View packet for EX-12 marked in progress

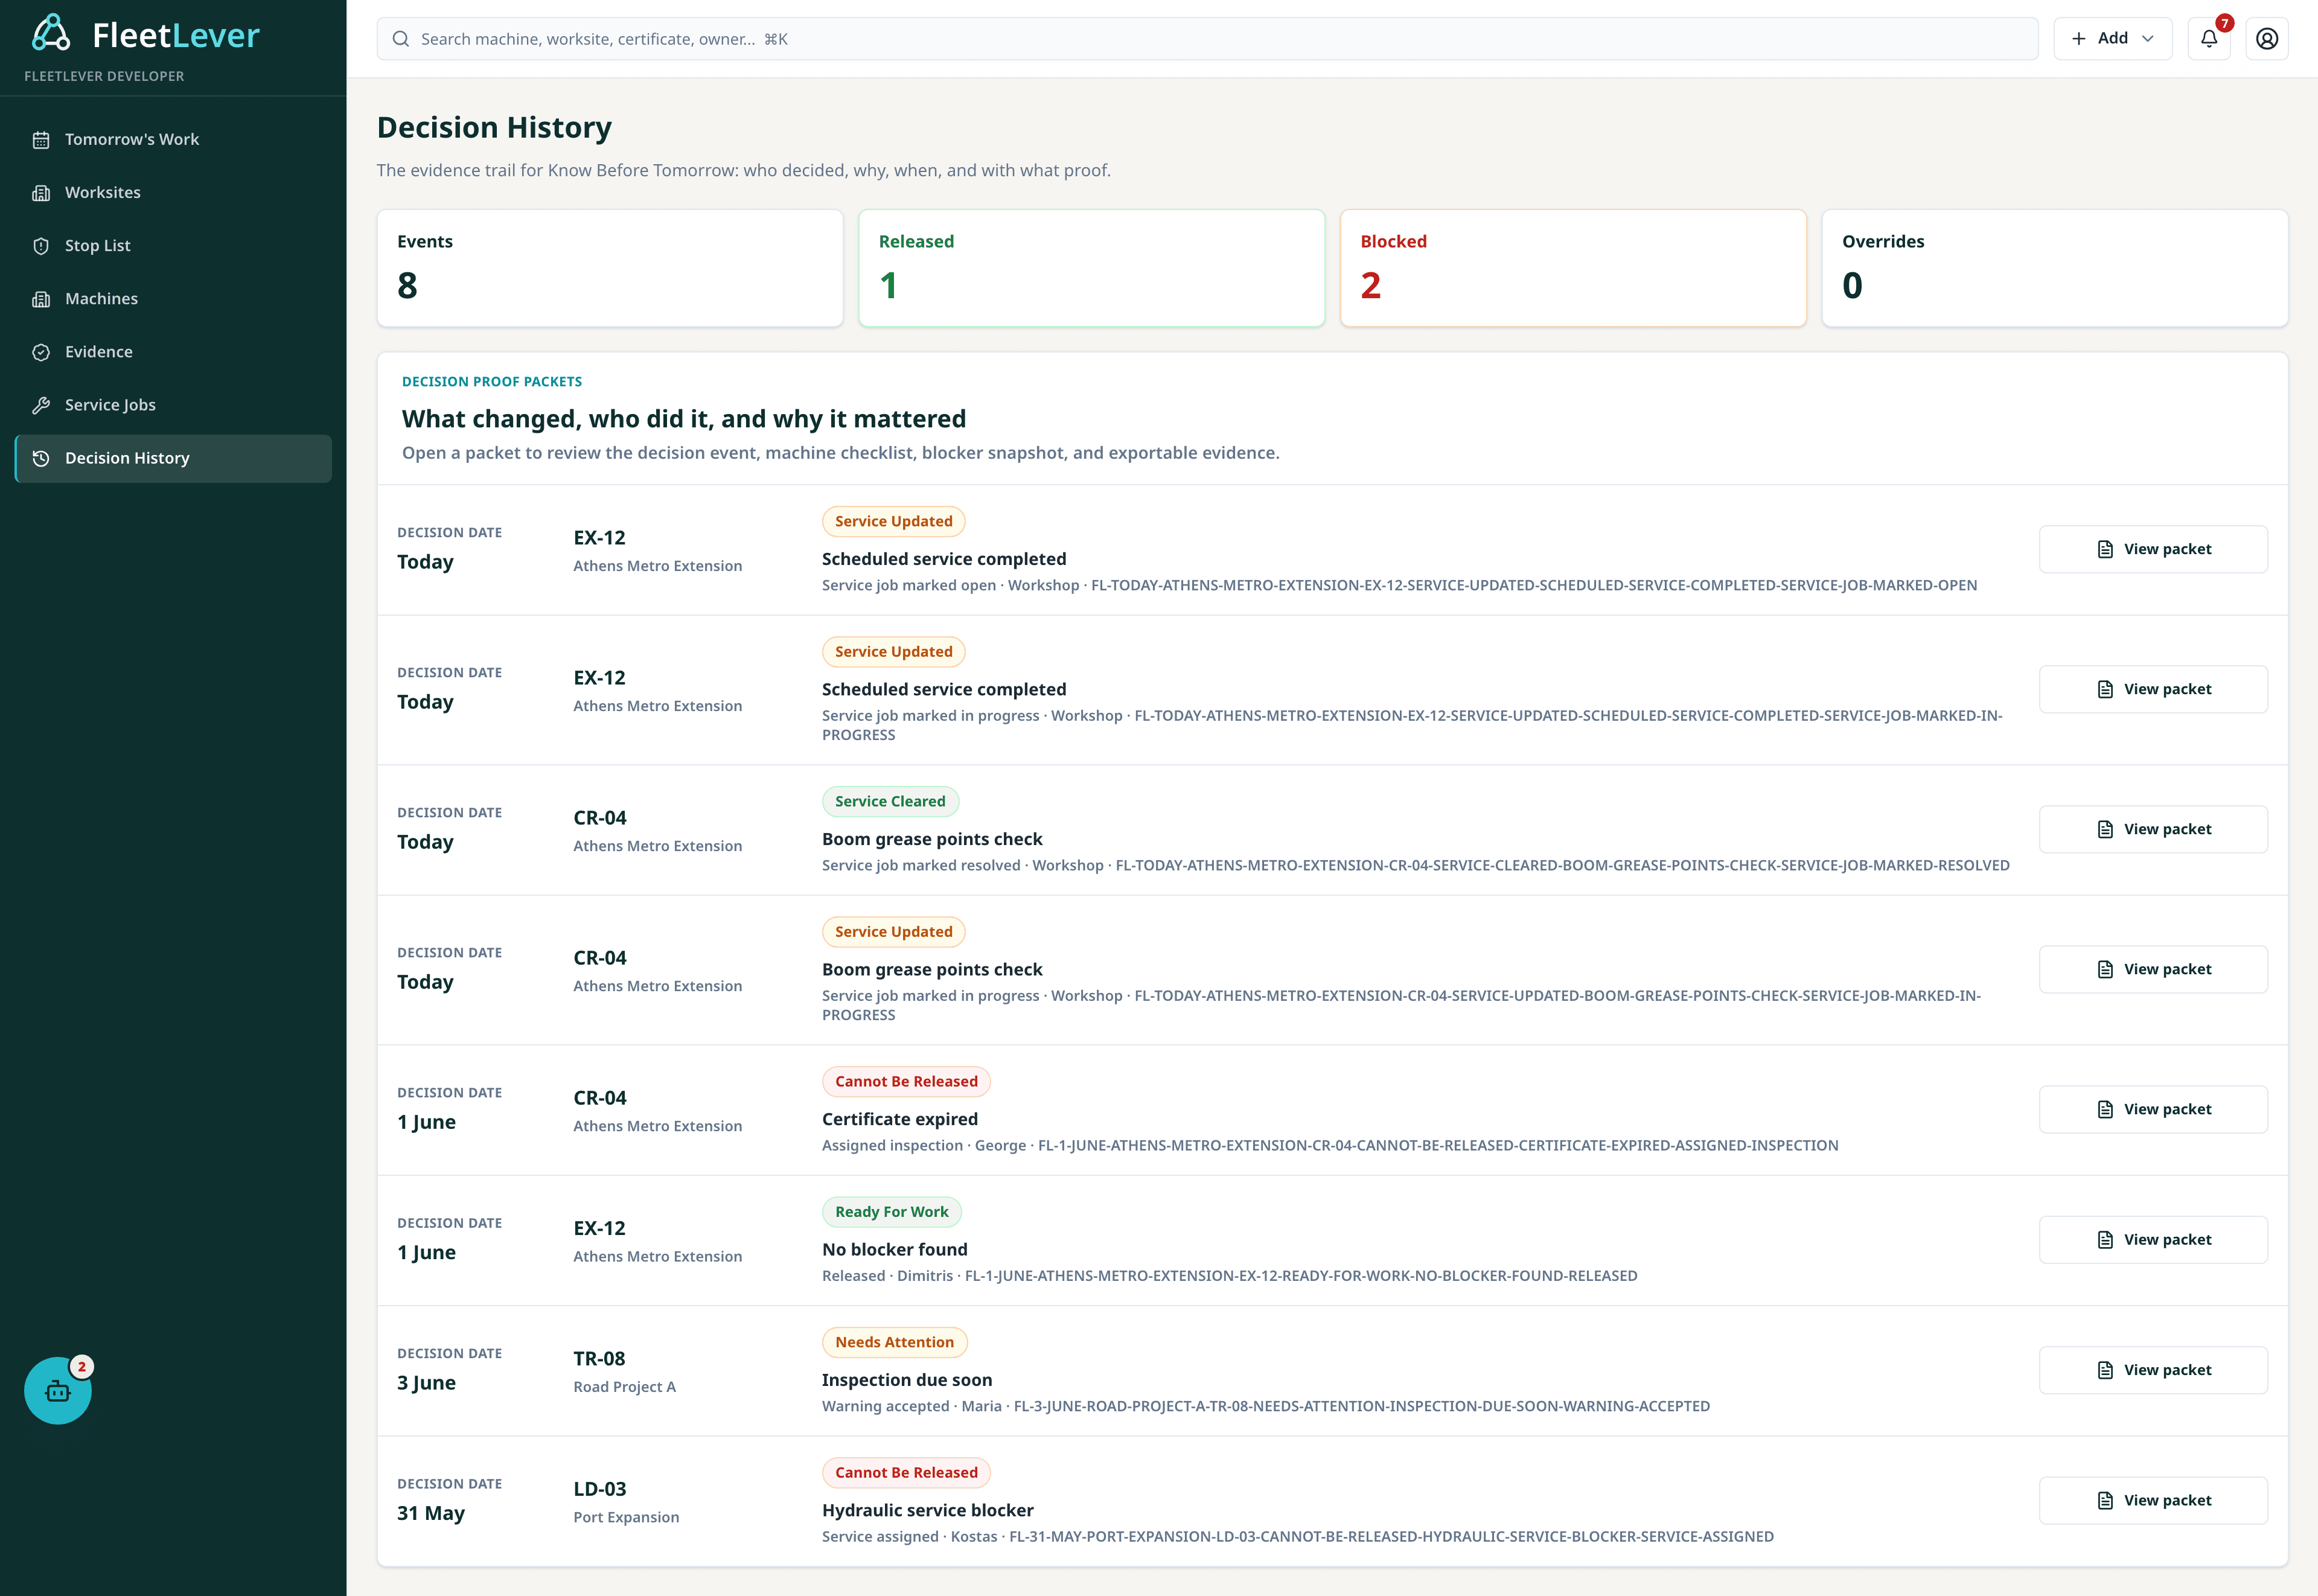[2153, 689]
